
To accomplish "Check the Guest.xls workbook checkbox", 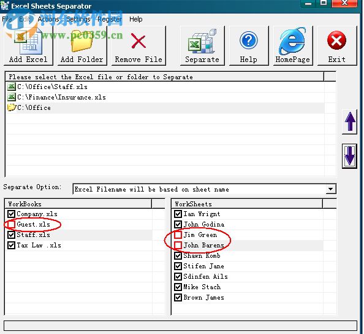I will pyautogui.click(x=11, y=224).
